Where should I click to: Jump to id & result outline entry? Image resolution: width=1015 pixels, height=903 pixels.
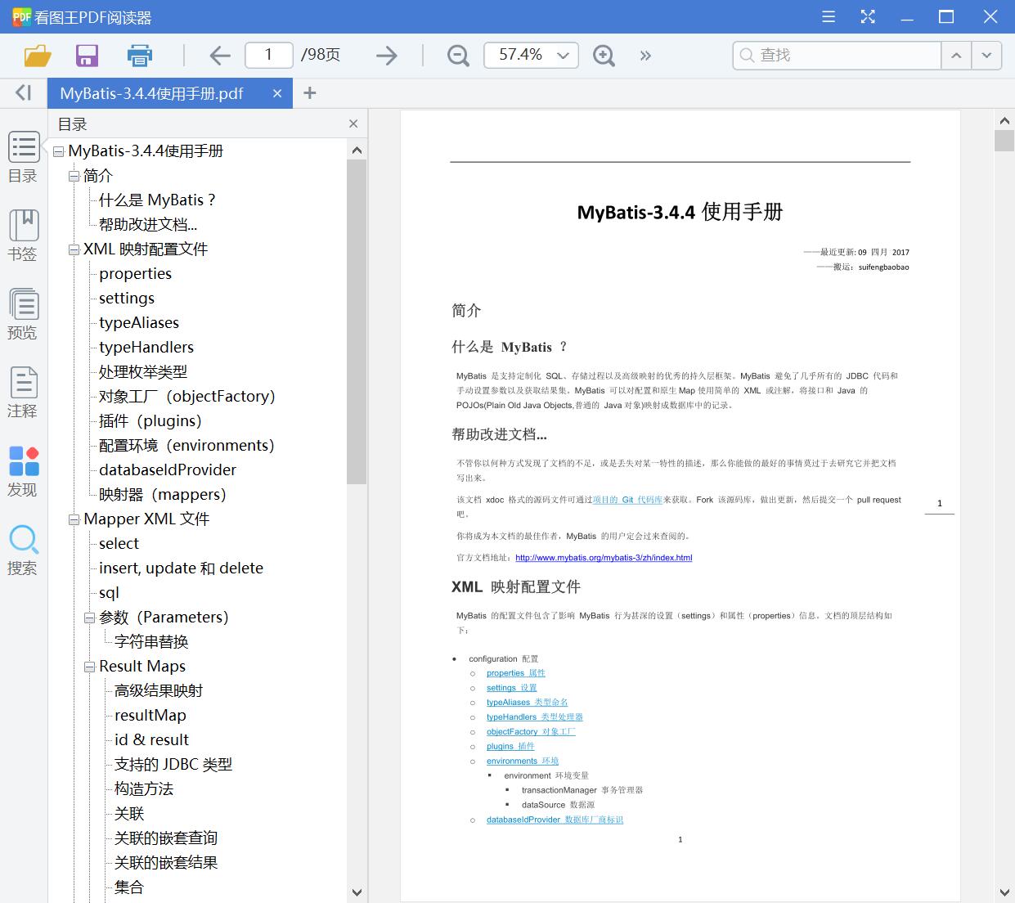point(152,740)
